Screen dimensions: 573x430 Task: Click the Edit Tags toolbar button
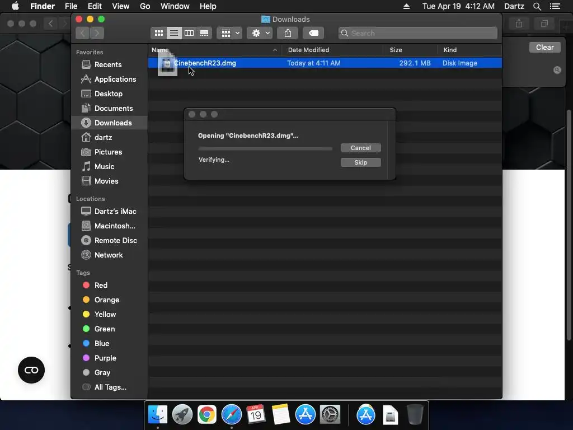pyautogui.click(x=313, y=33)
